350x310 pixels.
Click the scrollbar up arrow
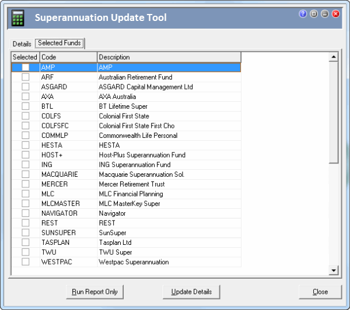(334, 57)
